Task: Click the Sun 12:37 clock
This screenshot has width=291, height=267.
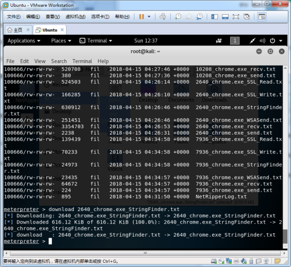Action: coord(145,41)
